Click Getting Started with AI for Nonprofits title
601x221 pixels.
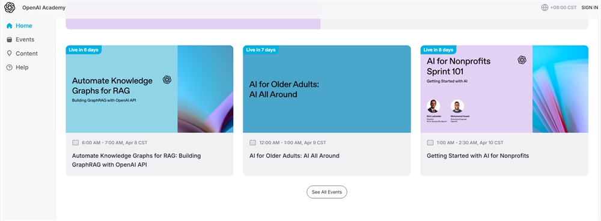click(478, 156)
